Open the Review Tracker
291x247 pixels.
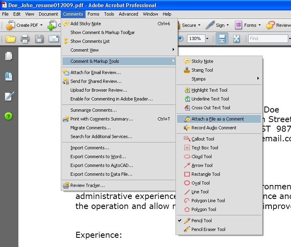[x=119, y=185]
